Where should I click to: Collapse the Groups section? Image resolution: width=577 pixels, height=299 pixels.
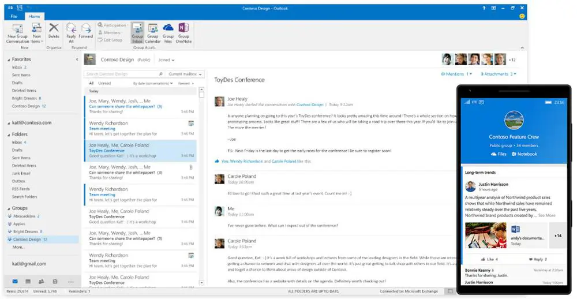[x=9, y=209]
